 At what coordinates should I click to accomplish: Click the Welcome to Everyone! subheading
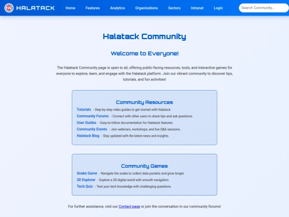point(144,54)
